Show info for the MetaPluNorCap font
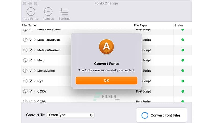 tap(25, 40)
